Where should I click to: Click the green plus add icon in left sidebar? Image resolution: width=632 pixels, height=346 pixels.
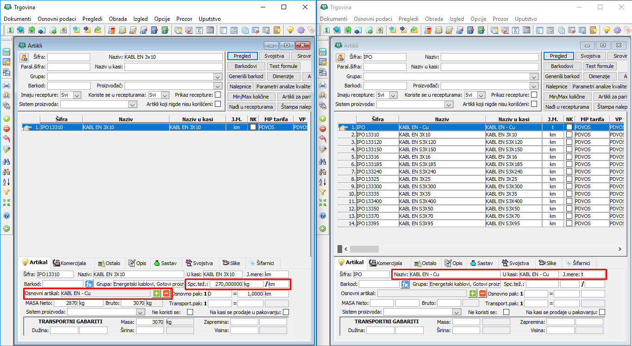tap(6, 118)
